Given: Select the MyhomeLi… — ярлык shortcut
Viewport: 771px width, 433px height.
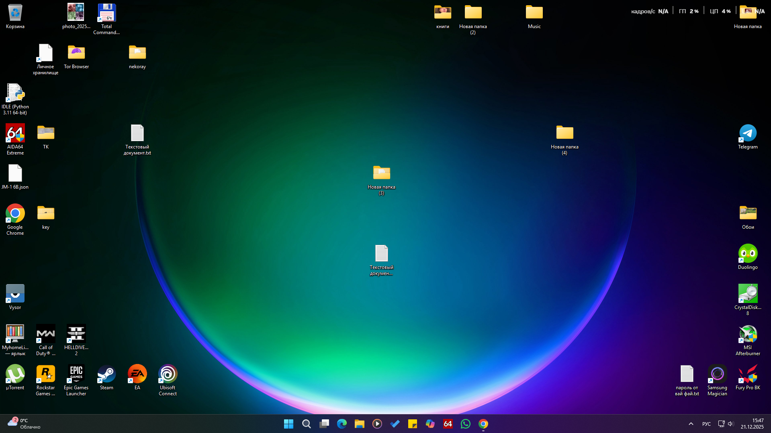Looking at the screenshot, I should coord(15,340).
